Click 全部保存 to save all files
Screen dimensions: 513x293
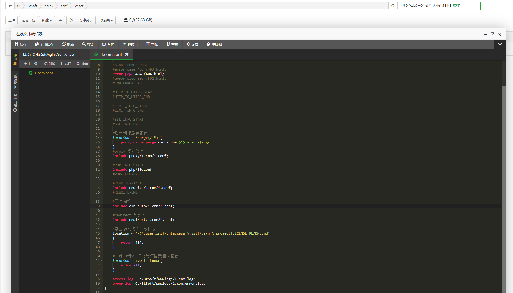pyautogui.click(x=44, y=44)
